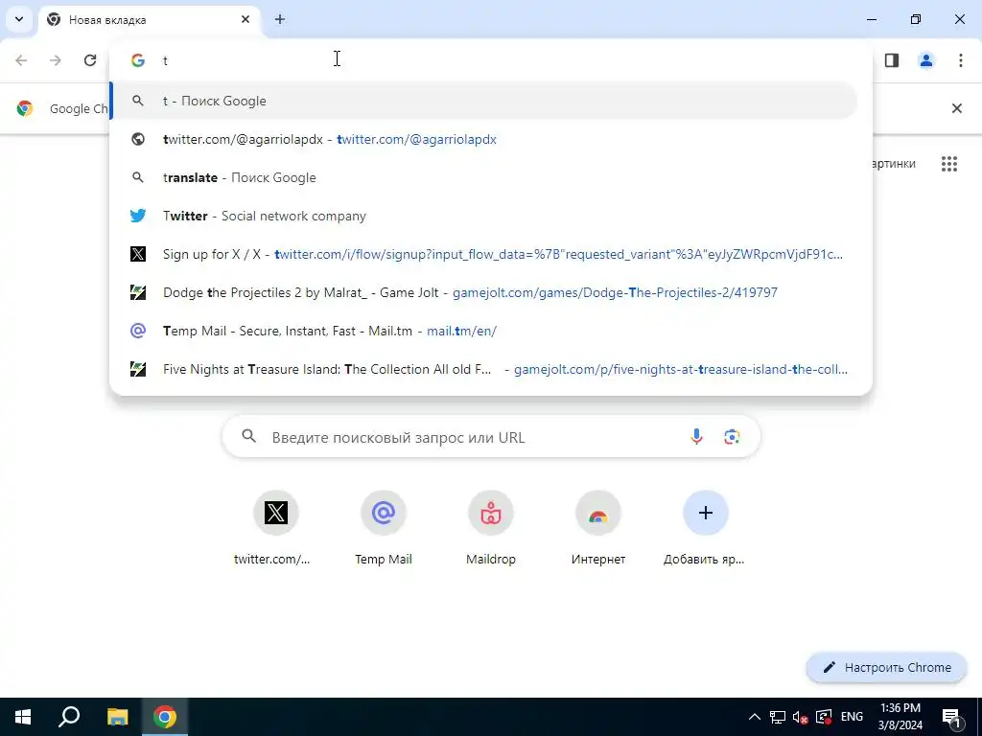Click magnifier icon beside translate suggestion
This screenshot has width=982, height=736.
click(138, 177)
